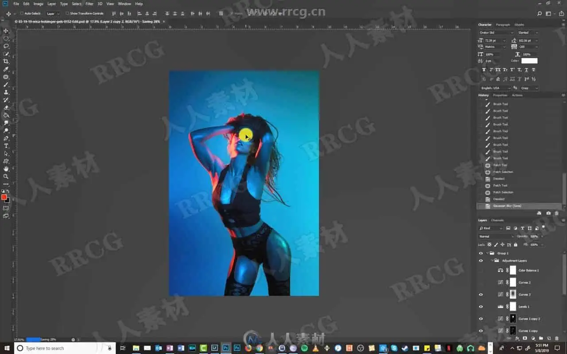The image size is (567, 354).
Task: Select the Clone Stamp tool
Action: pos(6,92)
